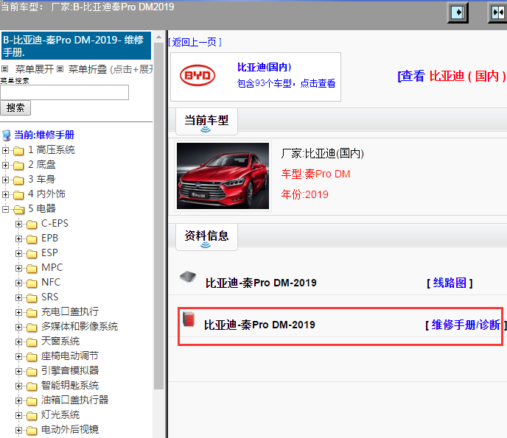Screen dimensions: 507x438
Task: Click the 厂家:比亚迪(国内) text
Action: (322, 153)
